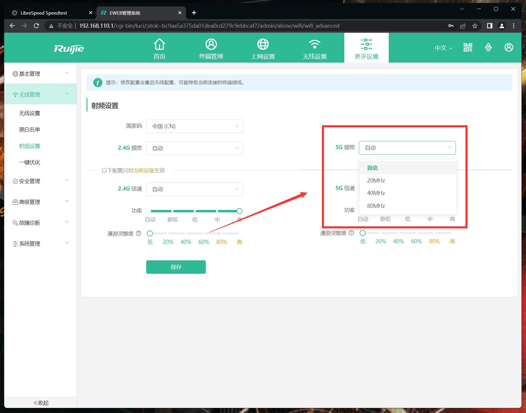Click the 当前设备 link
This screenshot has width=526, height=413.
(144, 171)
